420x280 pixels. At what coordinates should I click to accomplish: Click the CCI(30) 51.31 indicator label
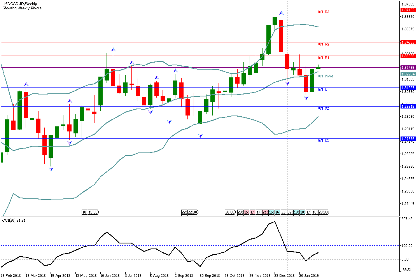[x=14, y=220]
